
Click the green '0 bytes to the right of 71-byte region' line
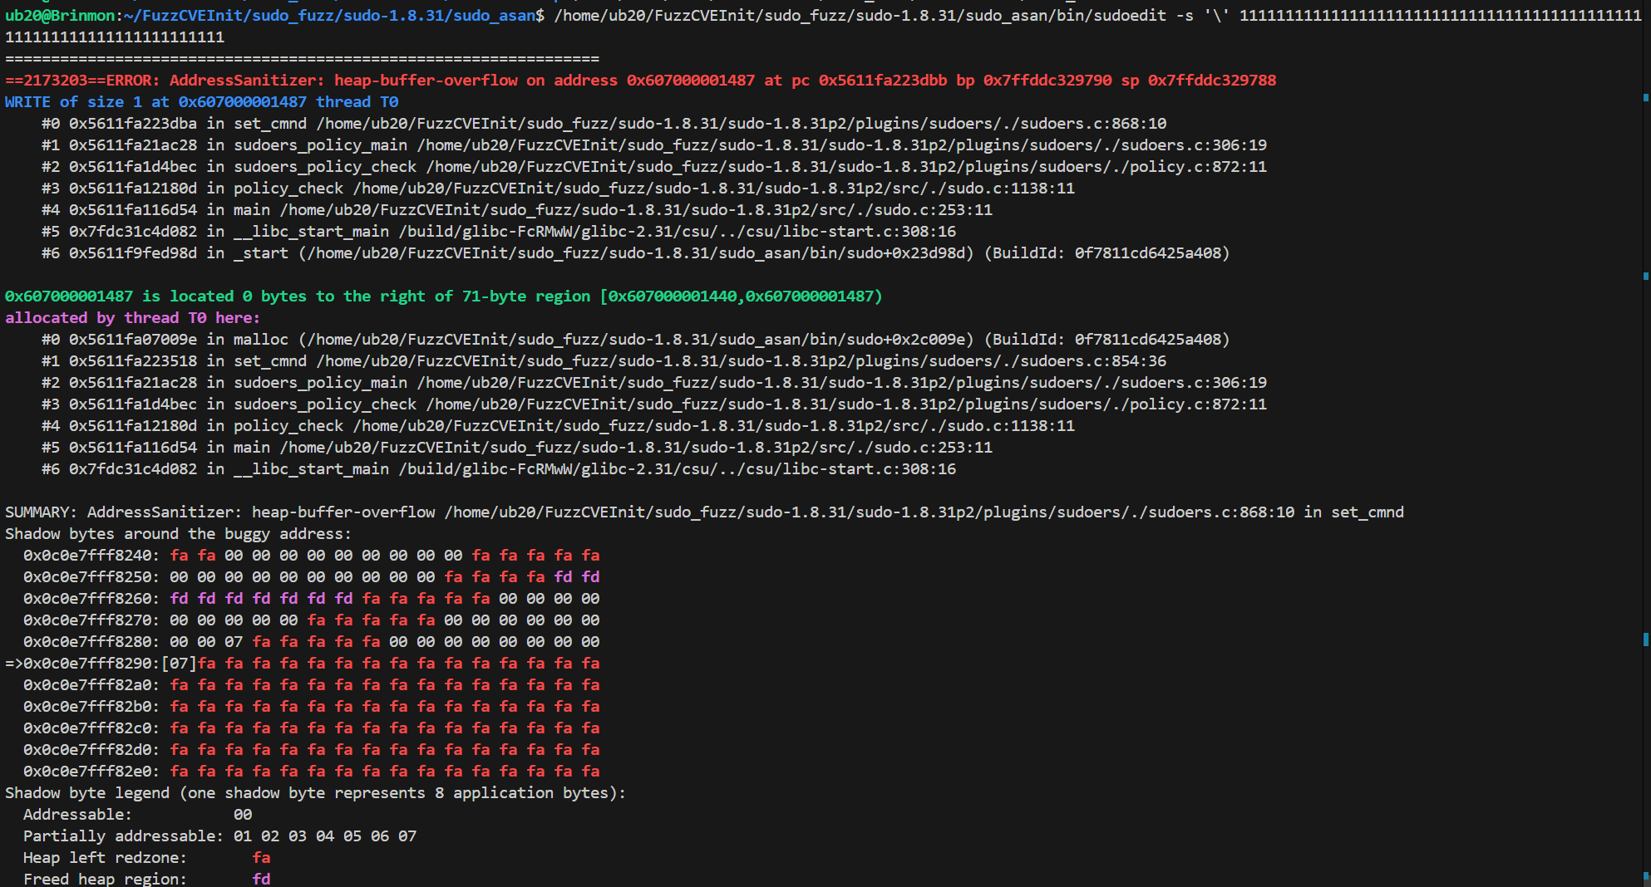tap(444, 296)
